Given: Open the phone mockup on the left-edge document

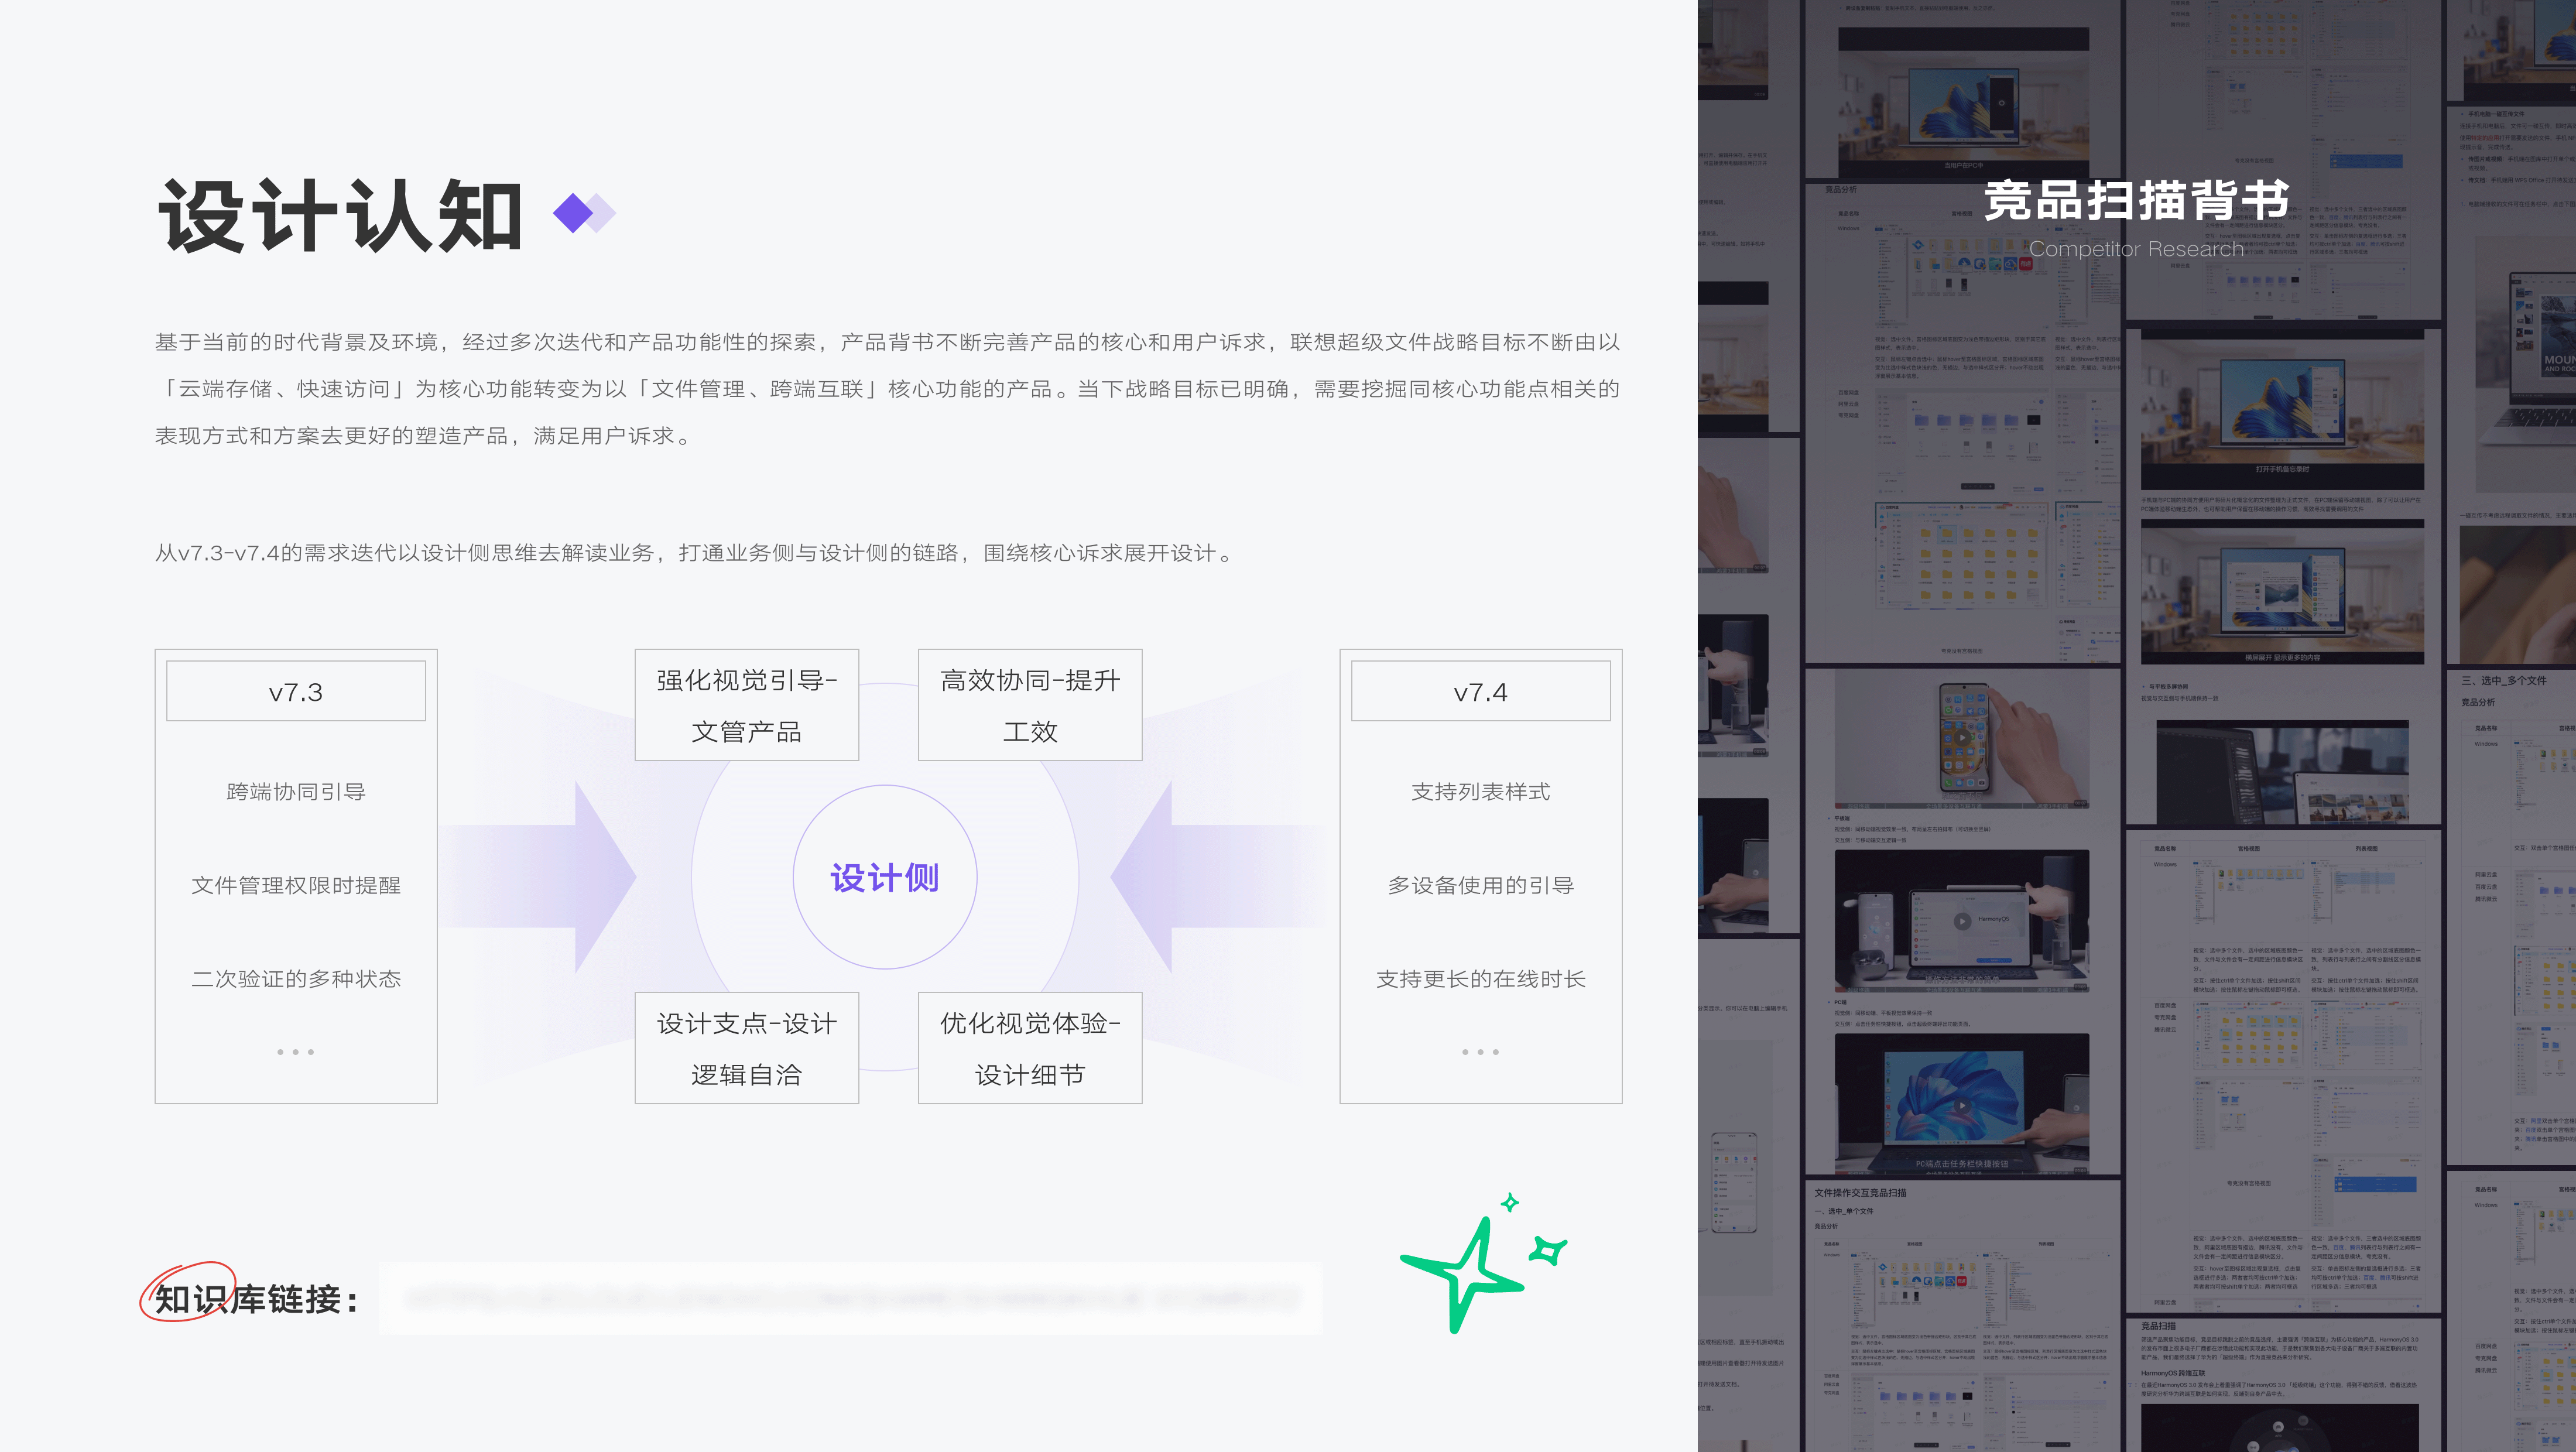Looking at the screenshot, I should [x=1734, y=1183].
